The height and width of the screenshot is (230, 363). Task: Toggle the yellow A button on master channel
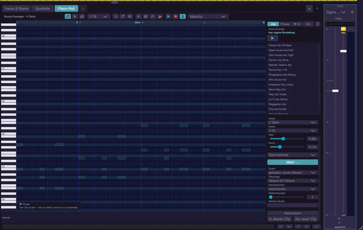coord(343,29)
